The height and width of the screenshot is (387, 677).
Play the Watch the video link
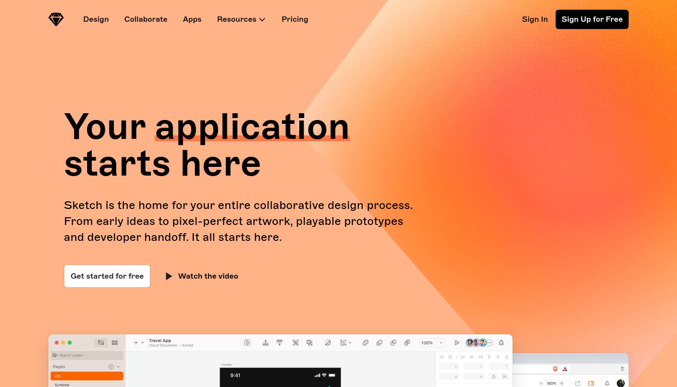pos(202,276)
